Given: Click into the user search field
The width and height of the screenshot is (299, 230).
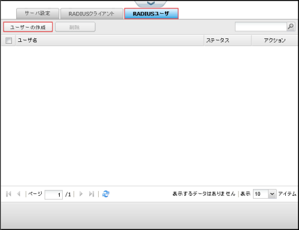Looking at the screenshot, I should pyautogui.click(x=261, y=26).
